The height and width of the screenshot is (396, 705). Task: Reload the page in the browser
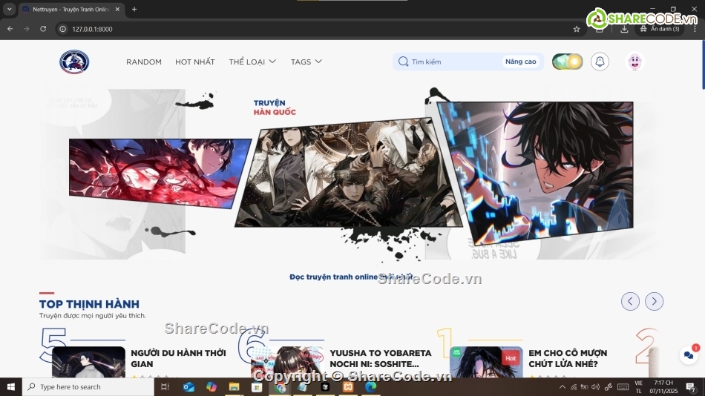(43, 29)
